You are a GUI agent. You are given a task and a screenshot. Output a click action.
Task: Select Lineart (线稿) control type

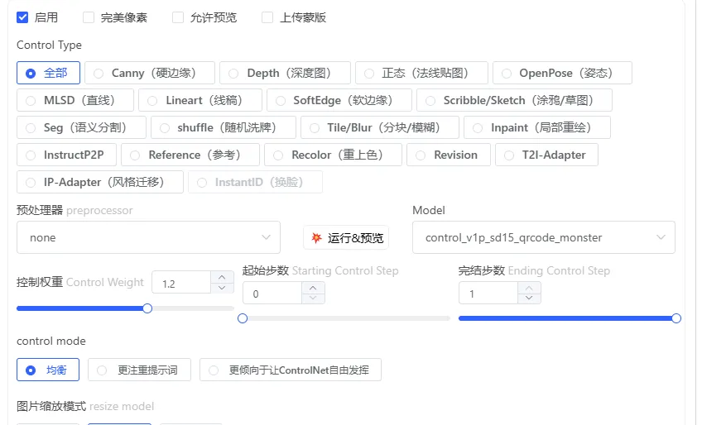[x=200, y=100]
